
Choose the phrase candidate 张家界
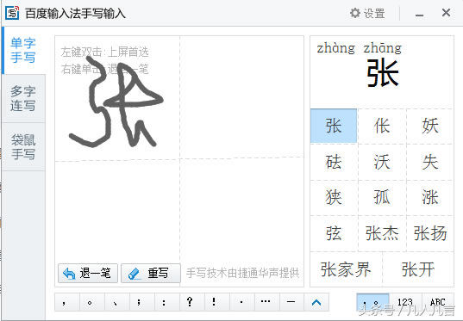click(x=346, y=269)
